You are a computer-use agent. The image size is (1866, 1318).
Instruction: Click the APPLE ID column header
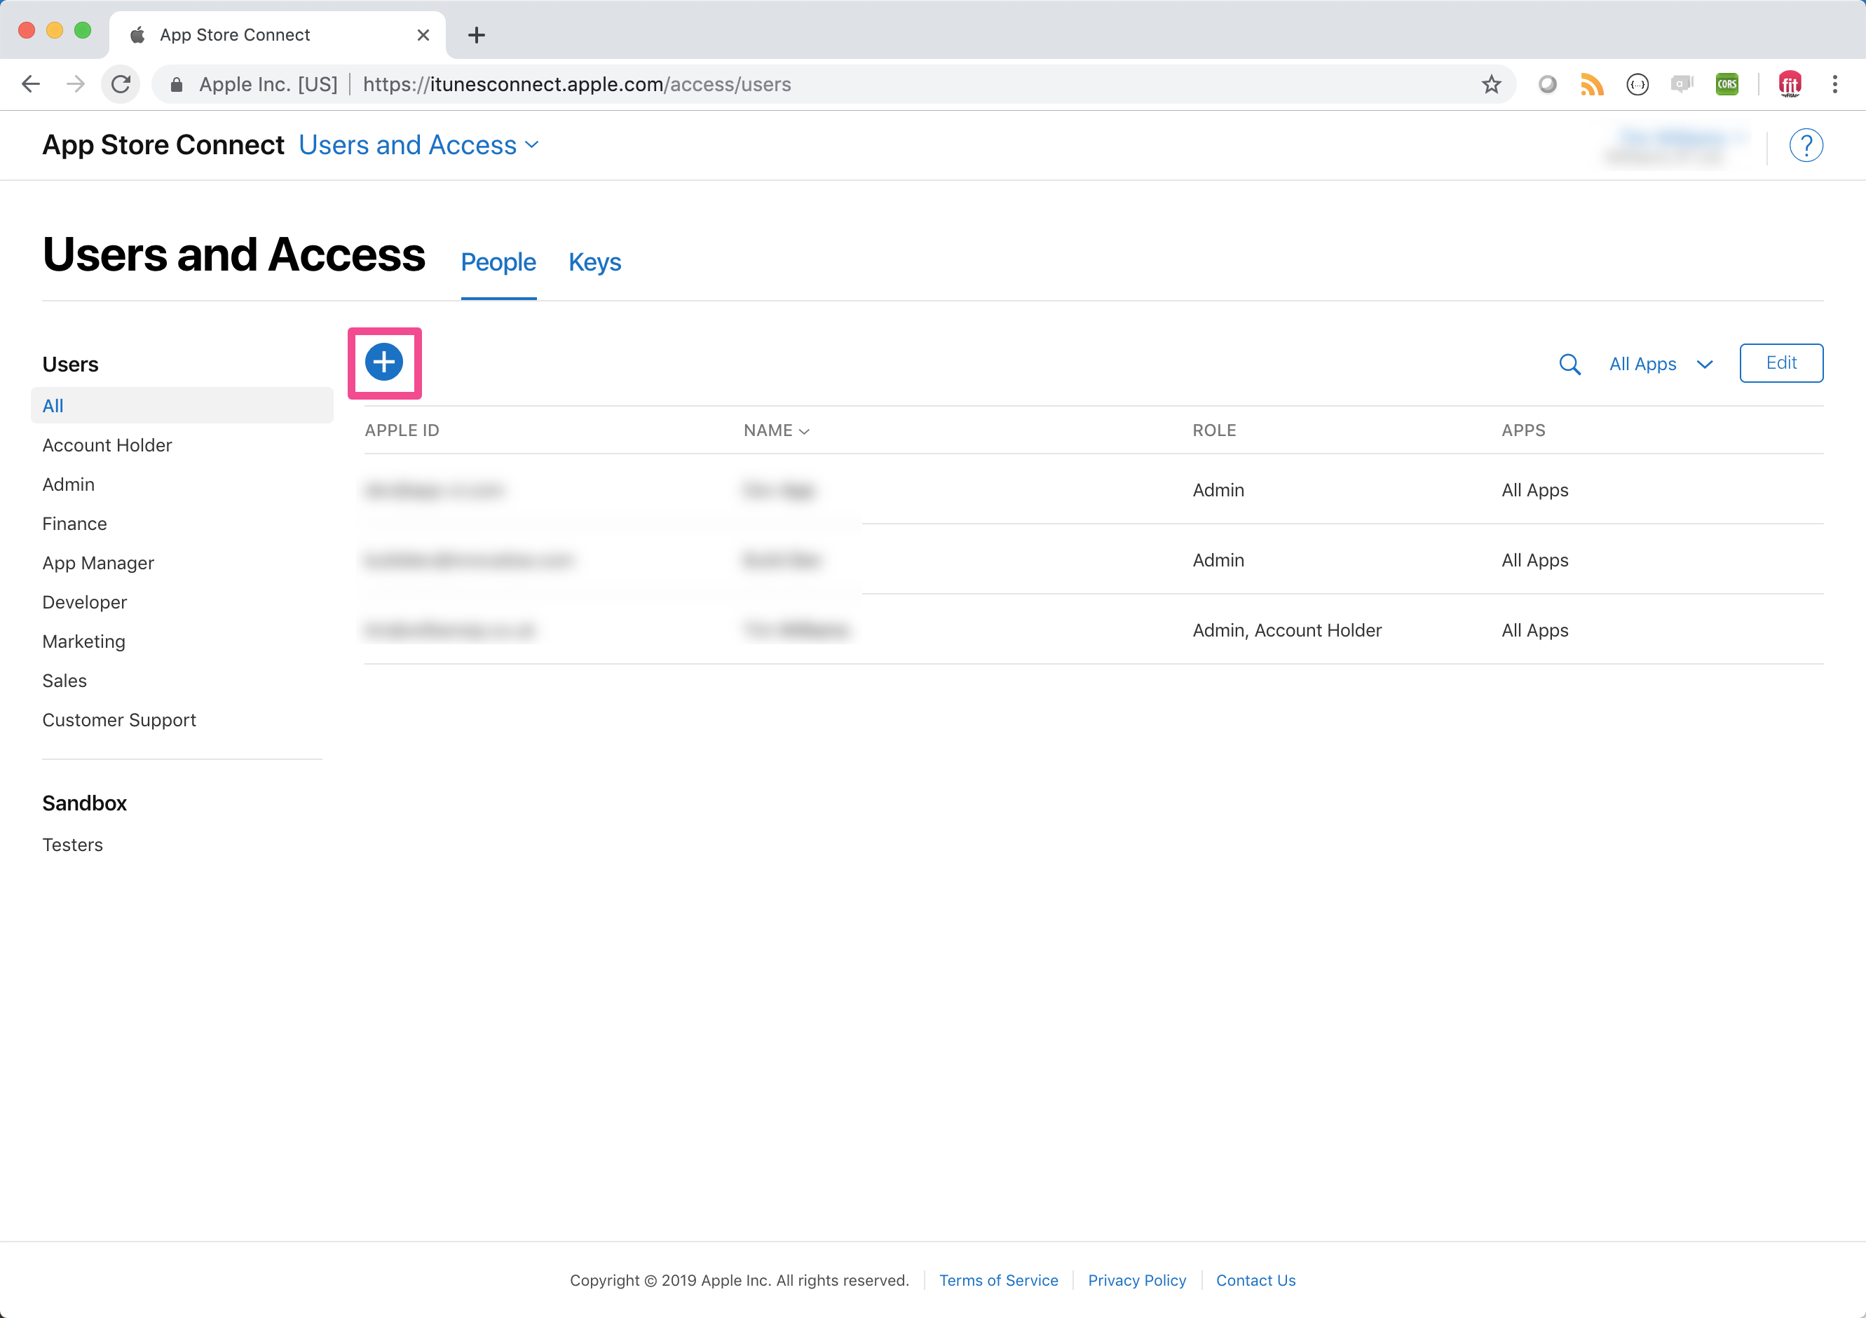click(402, 430)
